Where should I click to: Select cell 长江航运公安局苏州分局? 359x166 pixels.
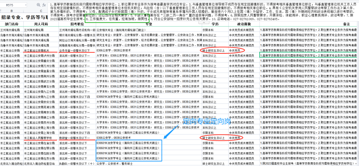pos(41,122)
